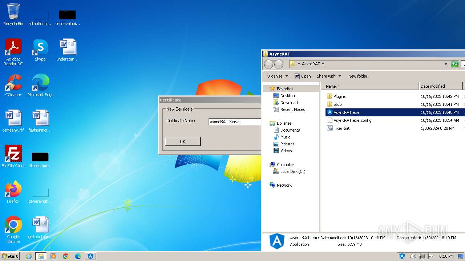Open the Share with menu
This screenshot has height=261, width=465.
(329, 76)
